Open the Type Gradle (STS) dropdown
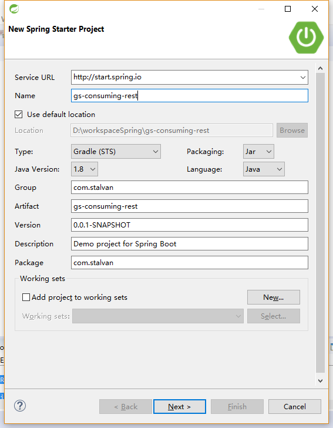The width and height of the screenshot is (333, 428). coord(116,152)
